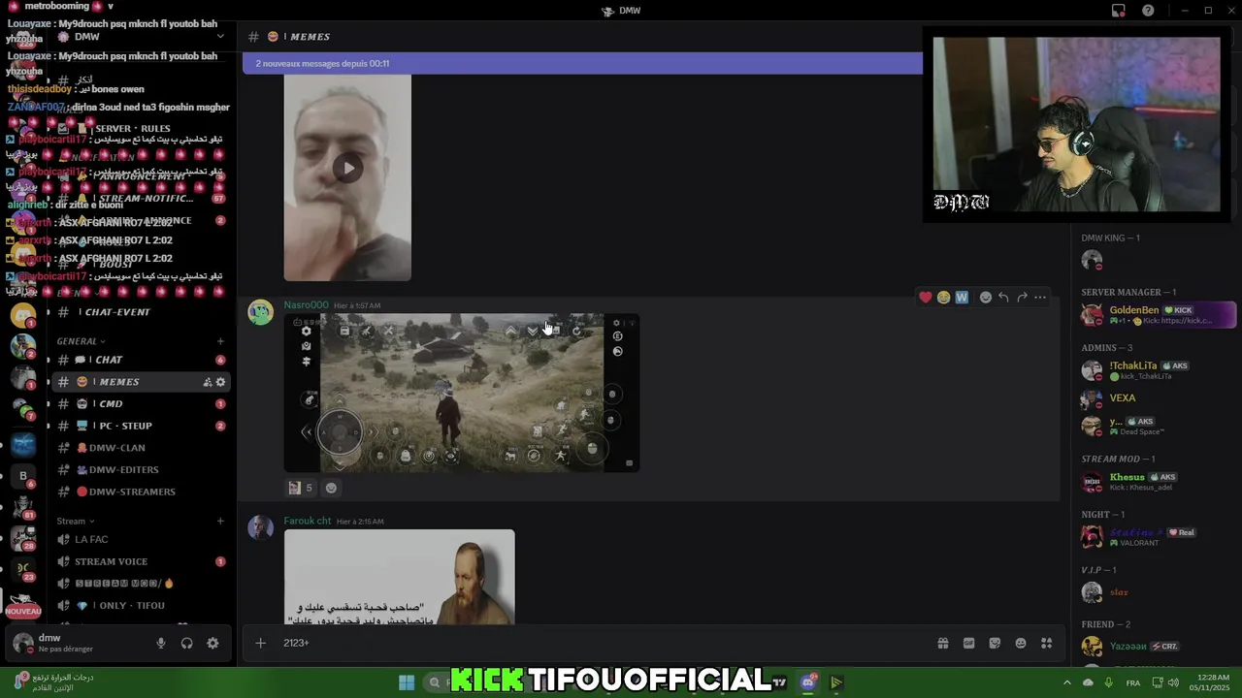Create a channel in GENERAL category
The height and width of the screenshot is (698, 1242).
click(220, 341)
